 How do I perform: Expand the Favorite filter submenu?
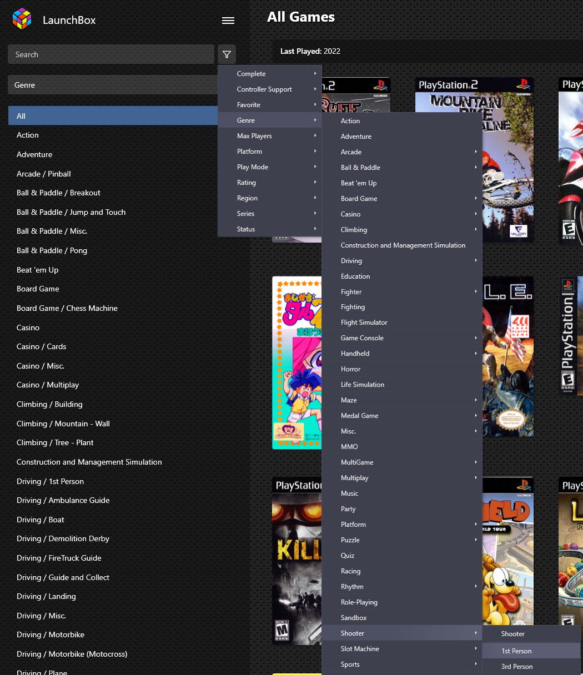pyautogui.click(x=270, y=105)
